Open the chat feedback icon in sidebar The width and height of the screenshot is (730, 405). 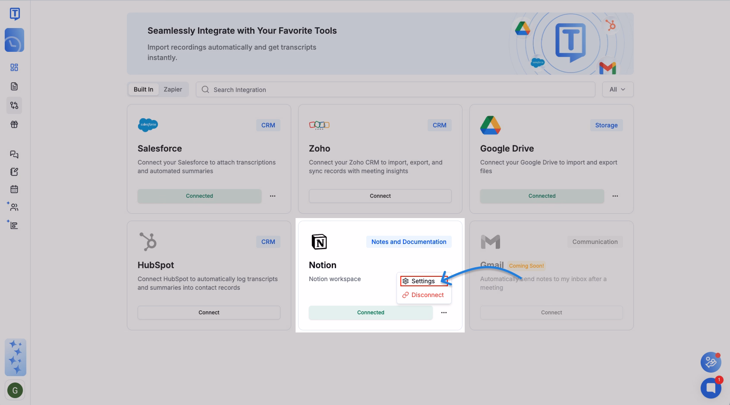click(14, 154)
